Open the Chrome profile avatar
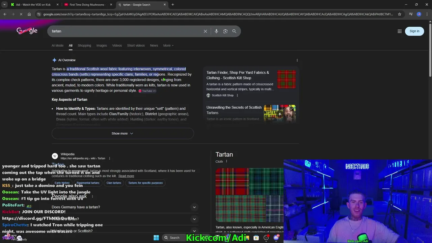This screenshot has height=243, width=432. (419, 14)
